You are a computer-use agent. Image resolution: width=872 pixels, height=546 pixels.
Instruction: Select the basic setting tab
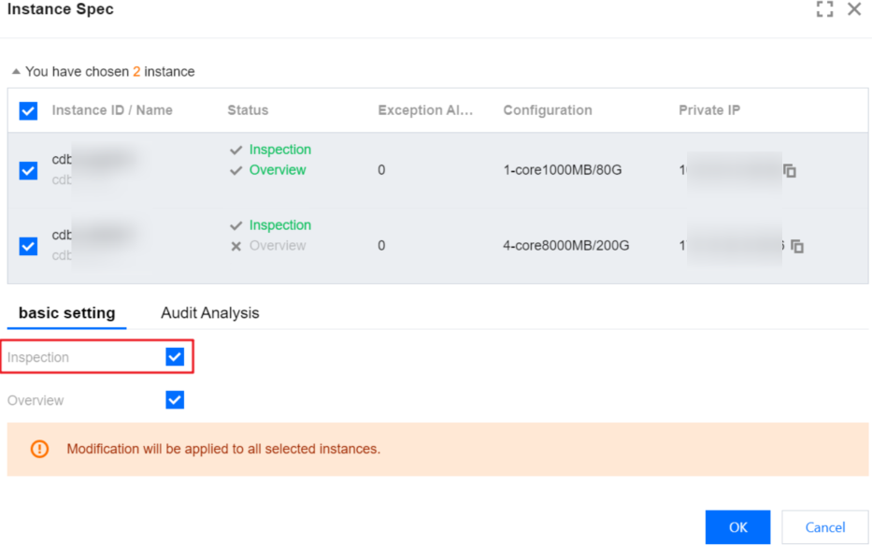point(66,313)
